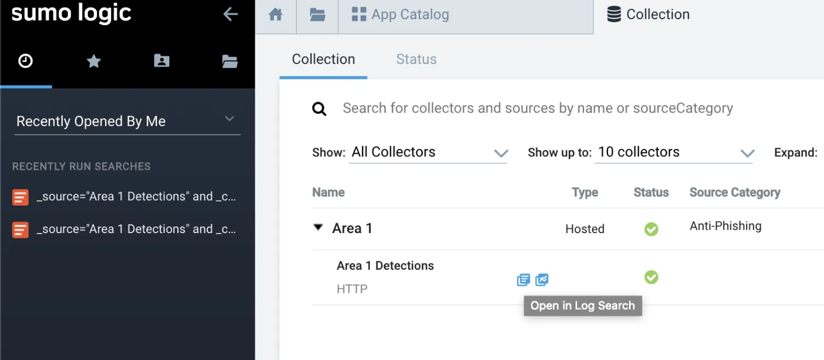Collapse the Area 1 collector disclosure triangle
The height and width of the screenshot is (360, 824).
click(318, 229)
